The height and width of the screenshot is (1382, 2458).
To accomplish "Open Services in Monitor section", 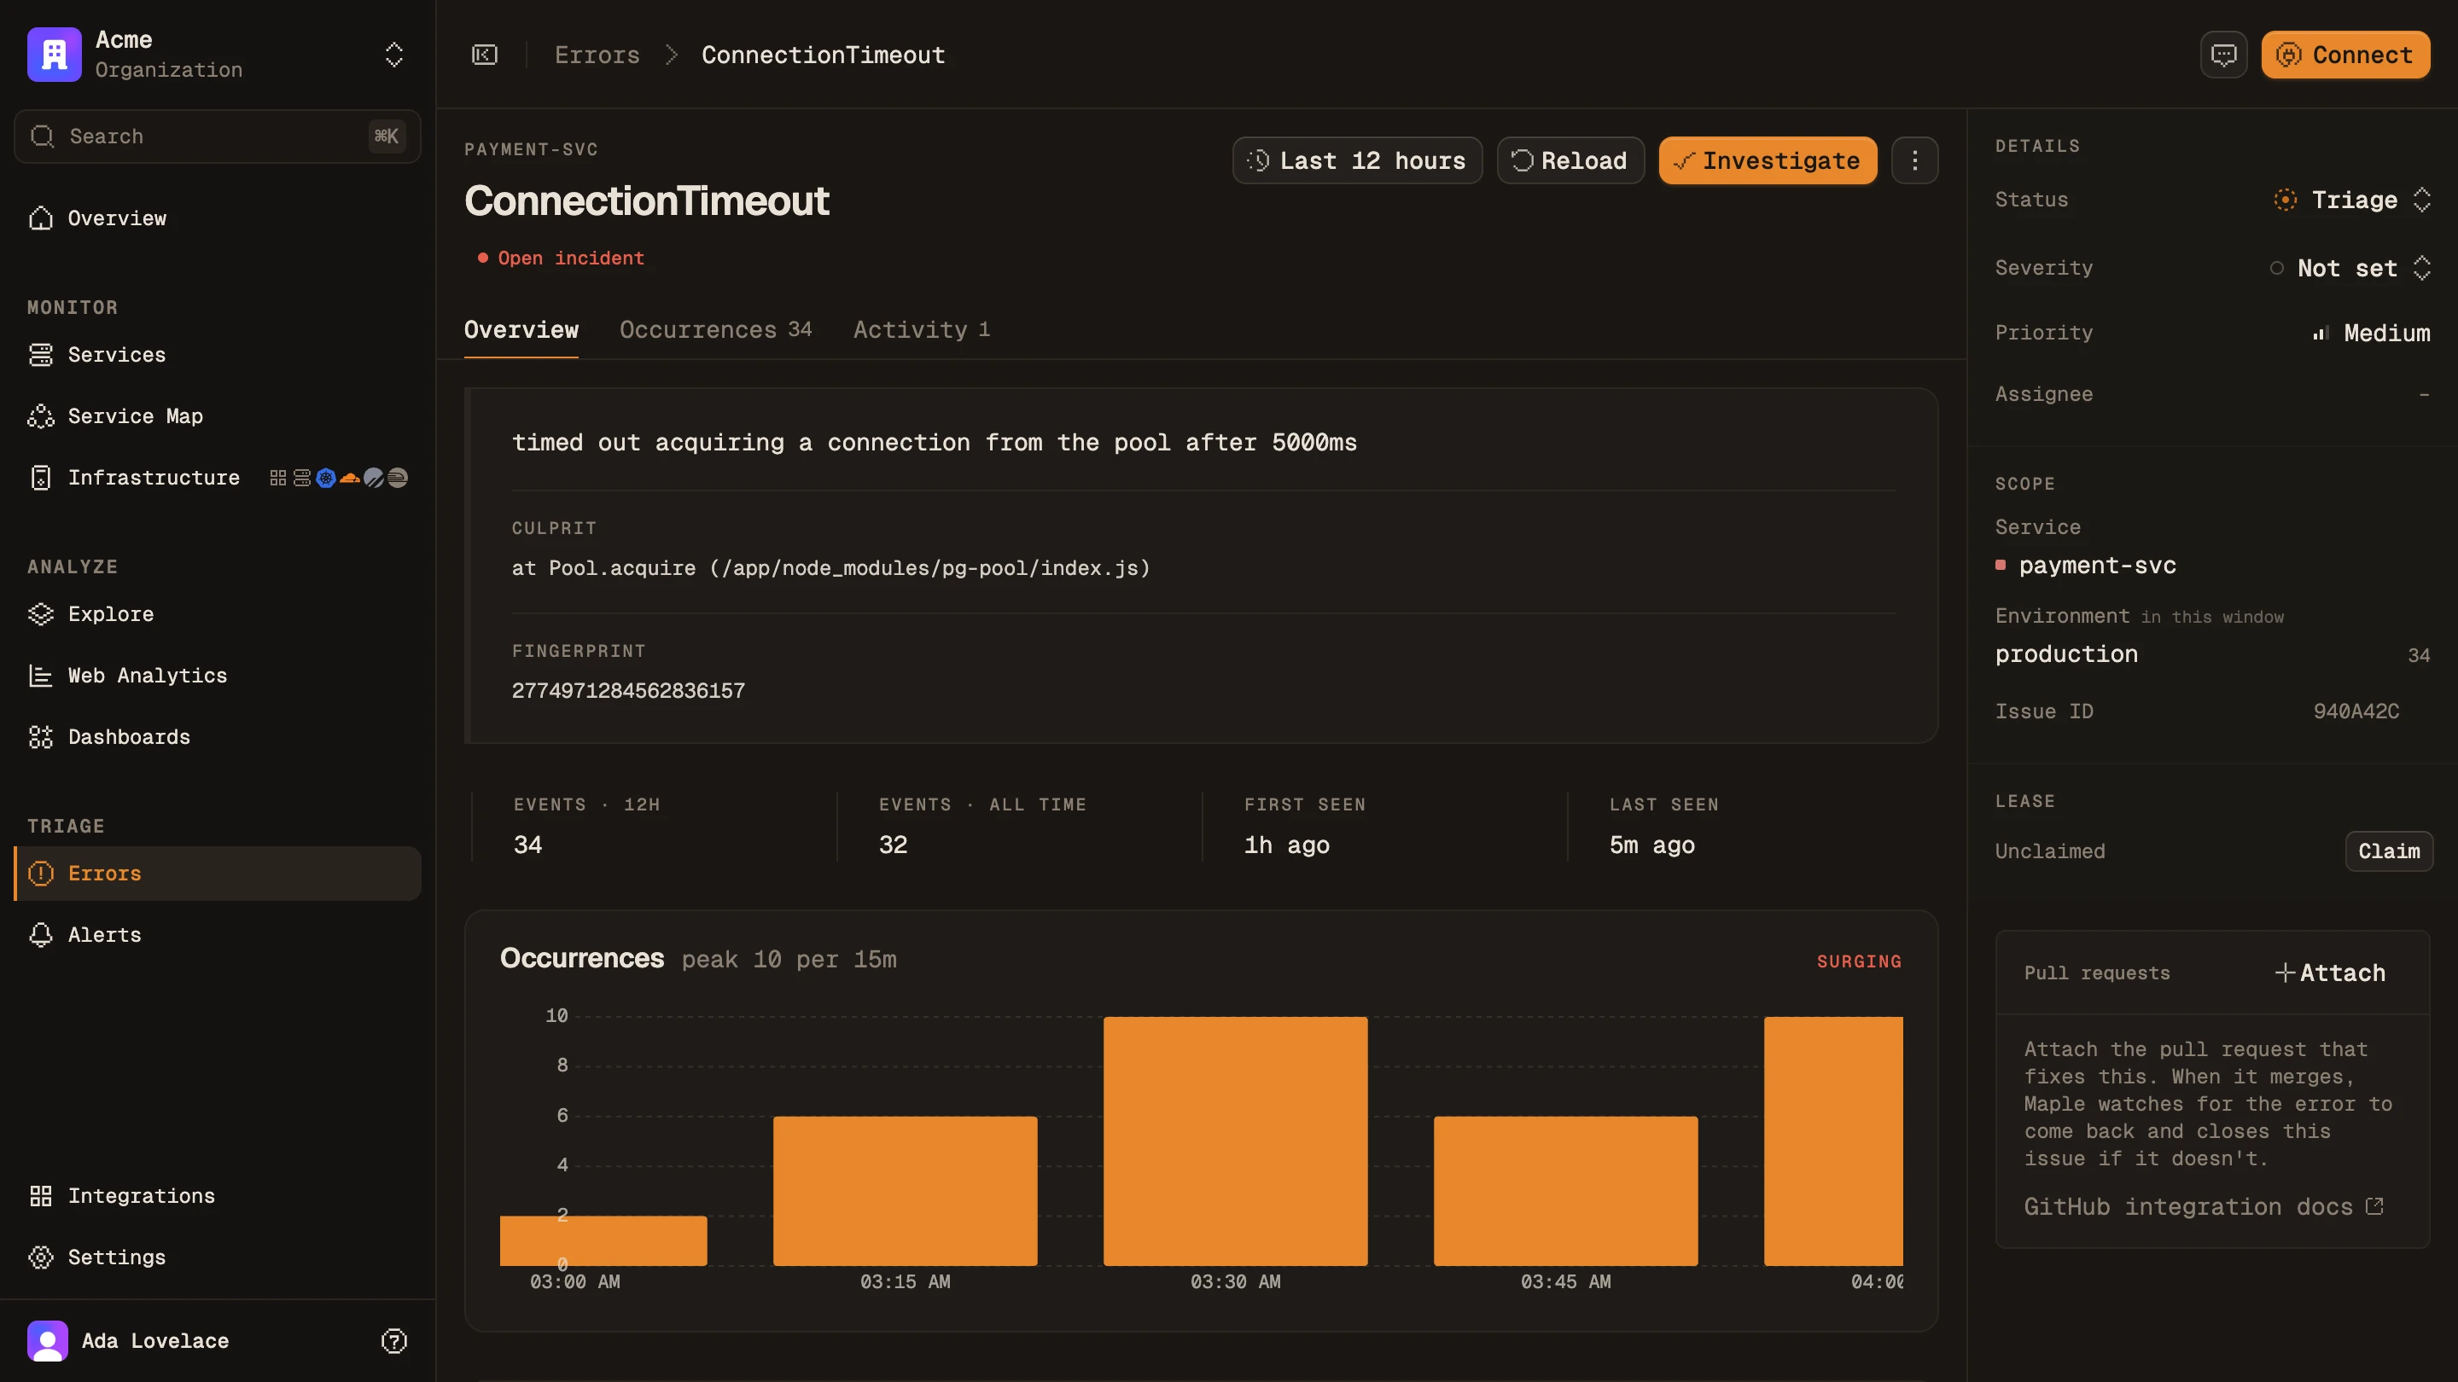I will (218, 355).
